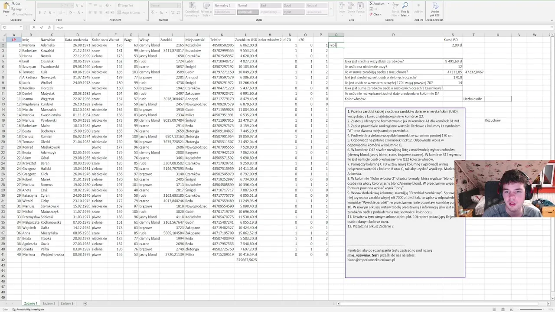555x312 pixels.
Task: Open the Zadanie 1 sheet tab
Action: point(30,303)
